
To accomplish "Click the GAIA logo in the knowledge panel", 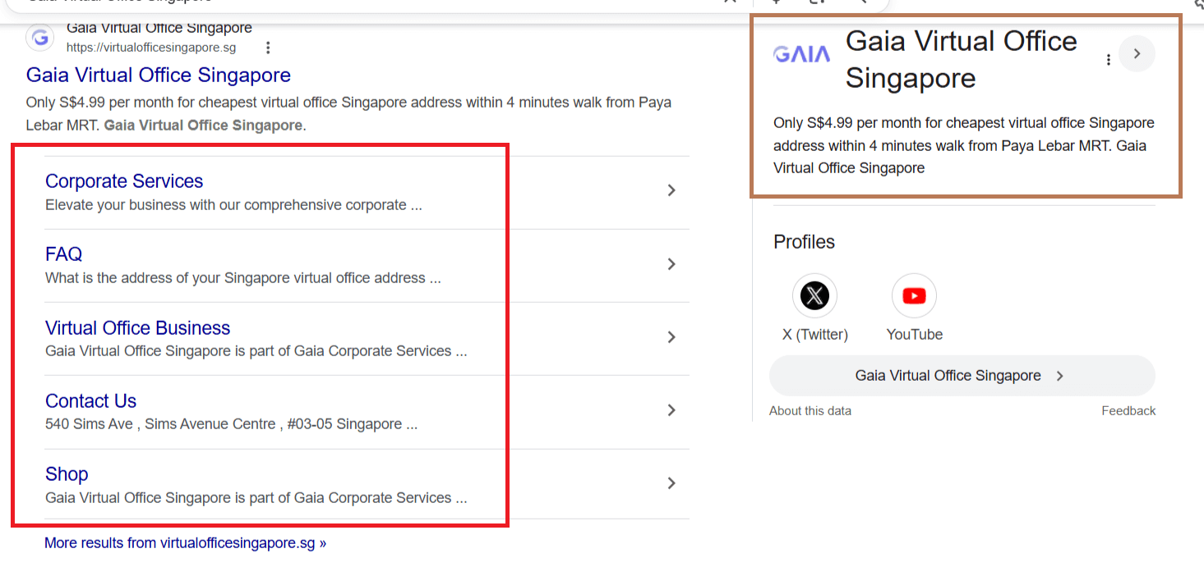I will tap(801, 54).
